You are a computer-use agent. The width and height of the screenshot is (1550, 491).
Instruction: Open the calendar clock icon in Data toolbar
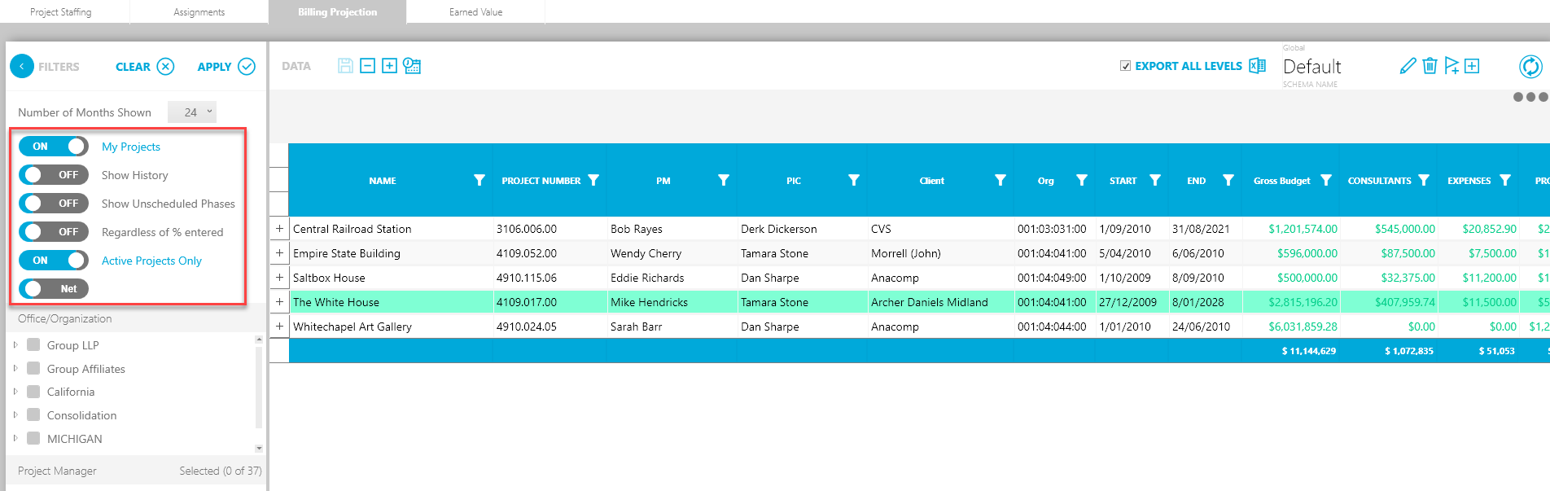pos(412,66)
